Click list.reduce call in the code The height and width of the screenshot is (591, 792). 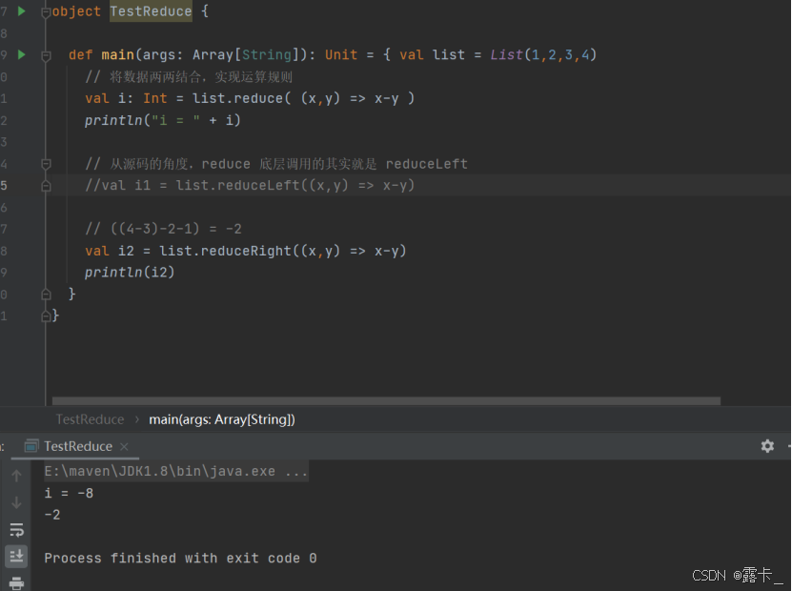[x=241, y=98]
